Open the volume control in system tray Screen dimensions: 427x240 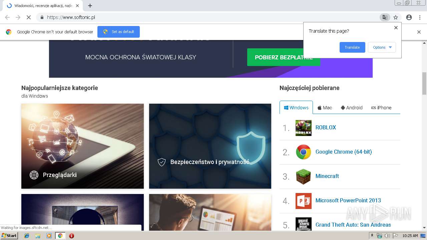387,236
